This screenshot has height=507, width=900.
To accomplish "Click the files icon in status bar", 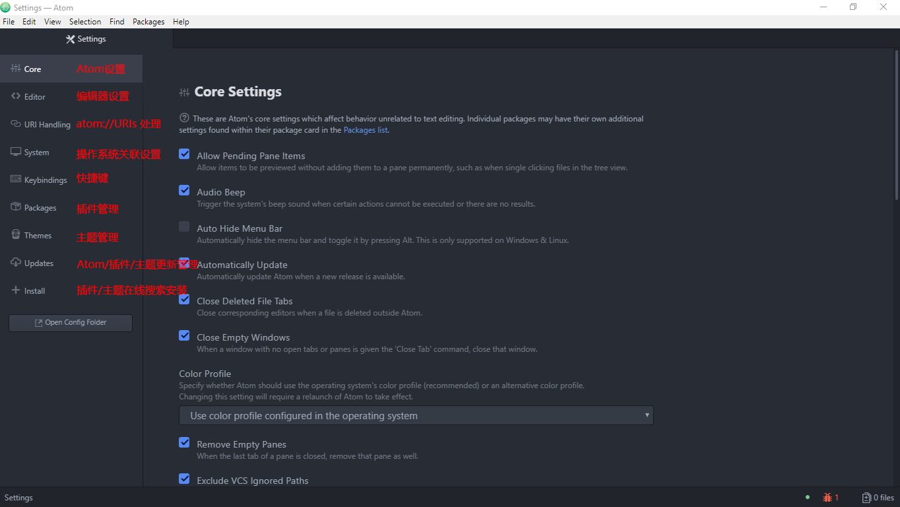I will [866, 498].
